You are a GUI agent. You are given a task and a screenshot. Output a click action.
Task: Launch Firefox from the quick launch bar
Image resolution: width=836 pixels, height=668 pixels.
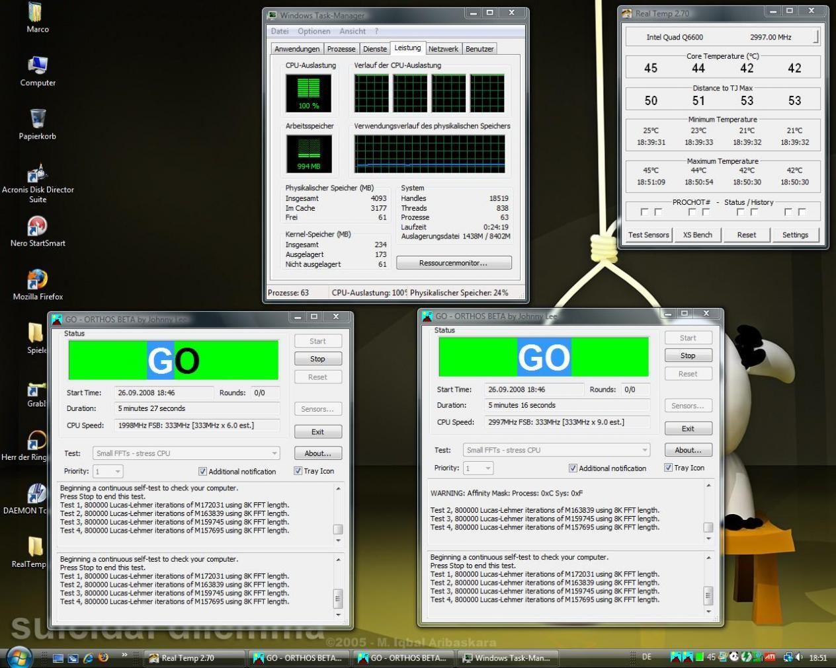pos(103,658)
